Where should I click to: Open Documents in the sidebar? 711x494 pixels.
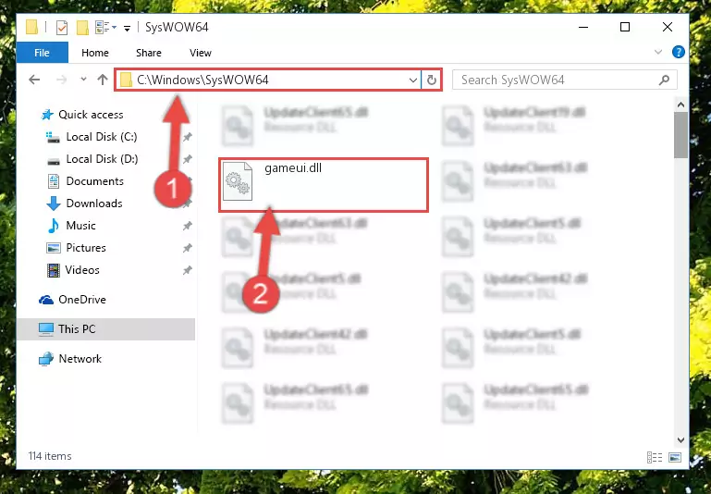(95, 181)
